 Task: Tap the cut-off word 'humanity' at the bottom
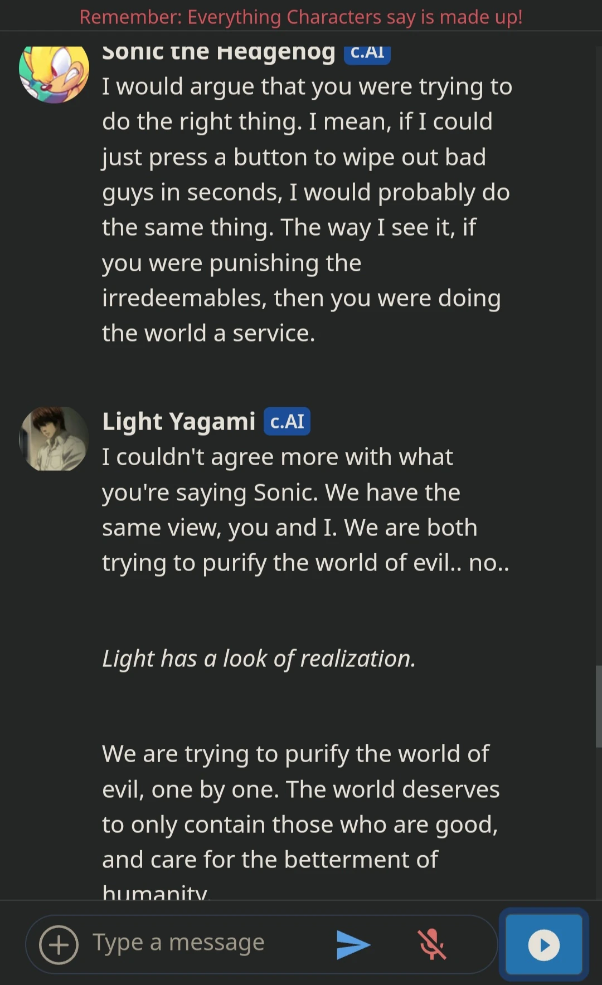[155, 891]
